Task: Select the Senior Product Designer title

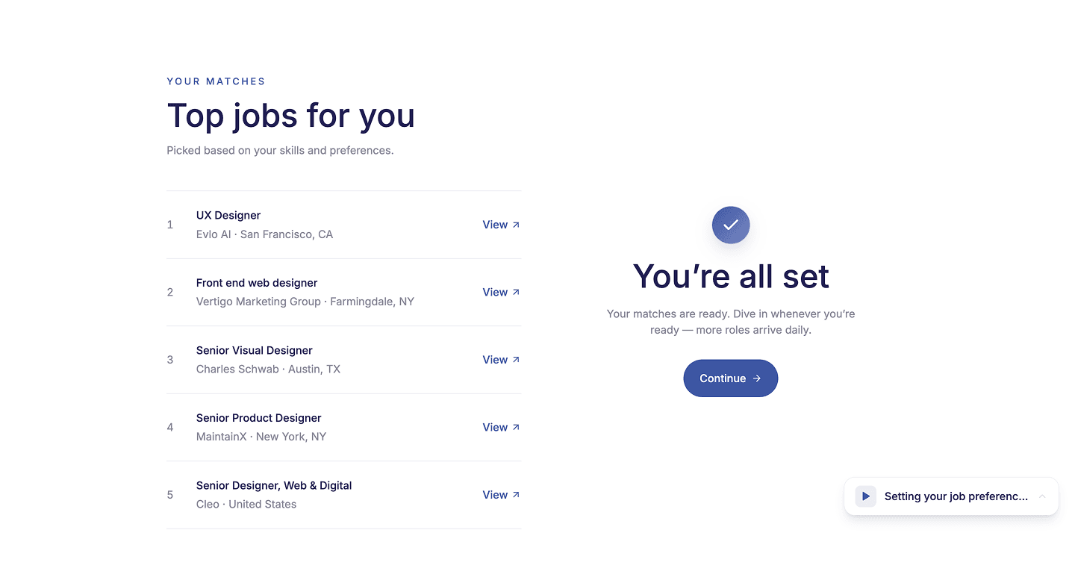Action: tap(258, 418)
